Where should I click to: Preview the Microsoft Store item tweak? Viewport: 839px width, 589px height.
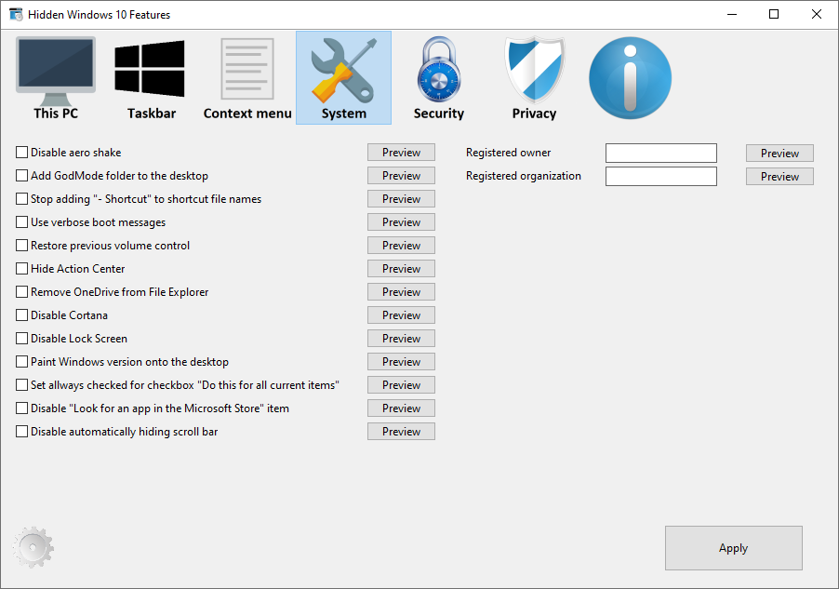401,408
